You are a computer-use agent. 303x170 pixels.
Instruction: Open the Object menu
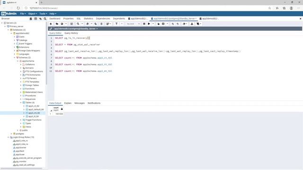click(33, 14)
